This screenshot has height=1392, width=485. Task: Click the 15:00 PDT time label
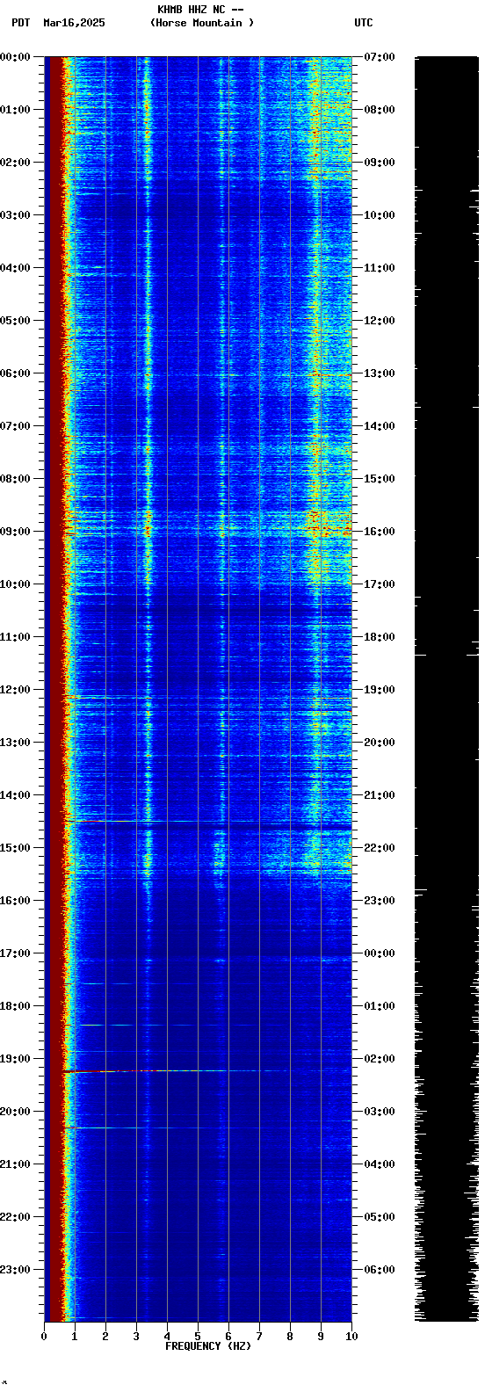[x=16, y=848]
